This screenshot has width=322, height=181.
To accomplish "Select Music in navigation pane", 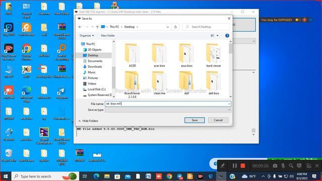I will 90,72.
